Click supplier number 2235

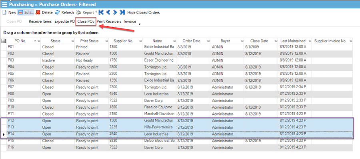pos(125,127)
